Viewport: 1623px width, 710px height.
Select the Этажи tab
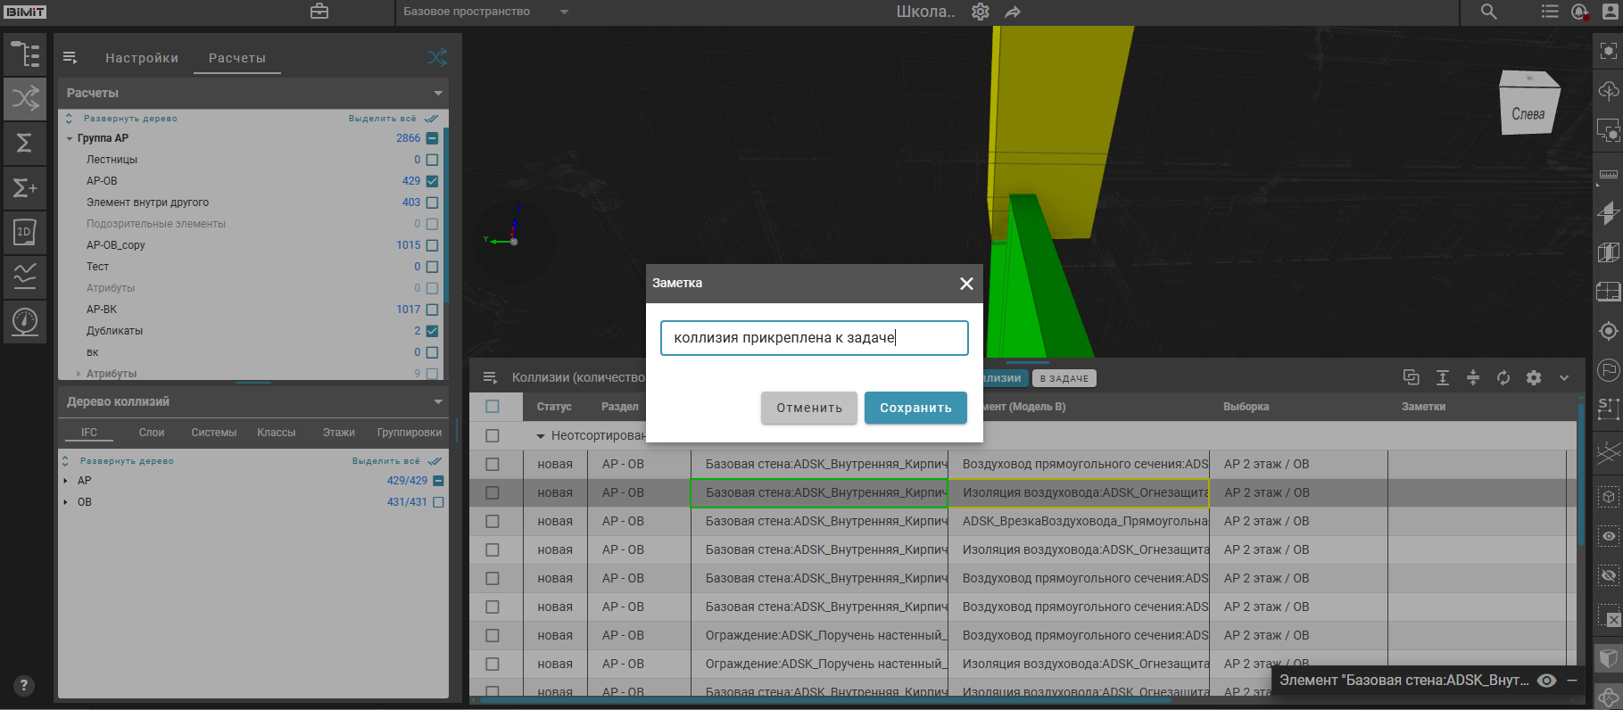[x=338, y=433]
